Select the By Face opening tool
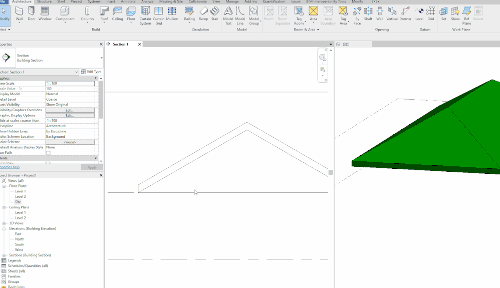500x288 pixels. click(357, 16)
